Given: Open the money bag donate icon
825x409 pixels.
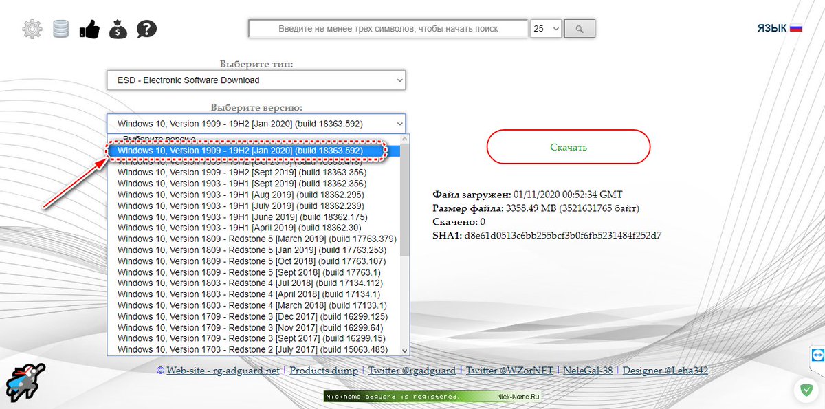Looking at the screenshot, I should coord(118,29).
